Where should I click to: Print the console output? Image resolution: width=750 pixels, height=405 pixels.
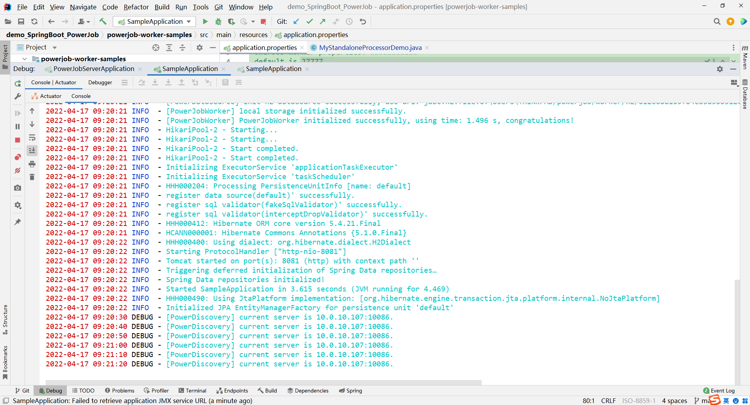click(32, 164)
